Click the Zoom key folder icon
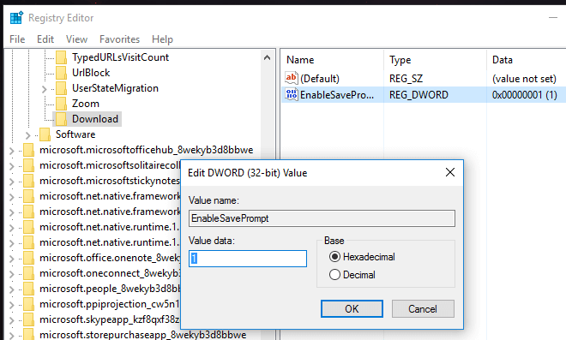This screenshot has height=340, width=566. click(x=61, y=104)
